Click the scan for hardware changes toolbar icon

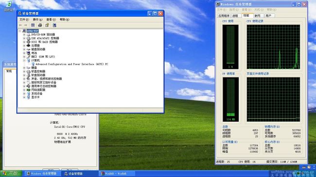point(54,25)
